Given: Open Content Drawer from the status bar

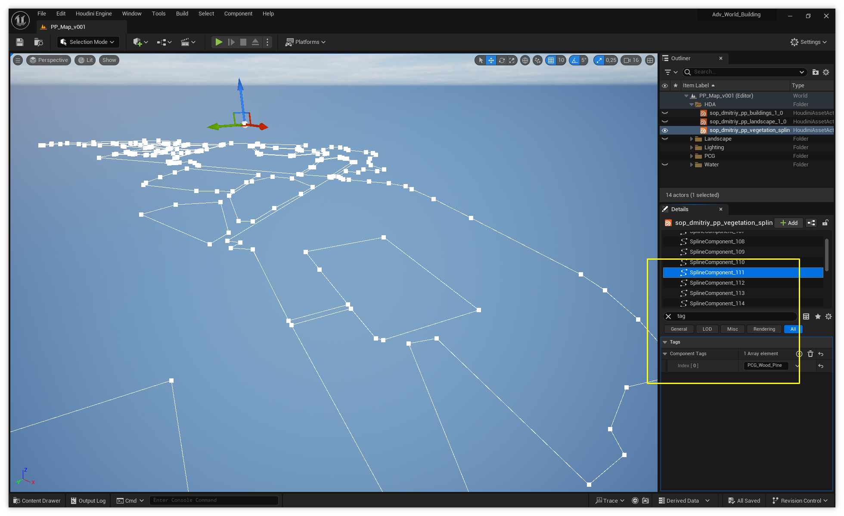Looking at the screenshot, I should click(x=37, y=501).
